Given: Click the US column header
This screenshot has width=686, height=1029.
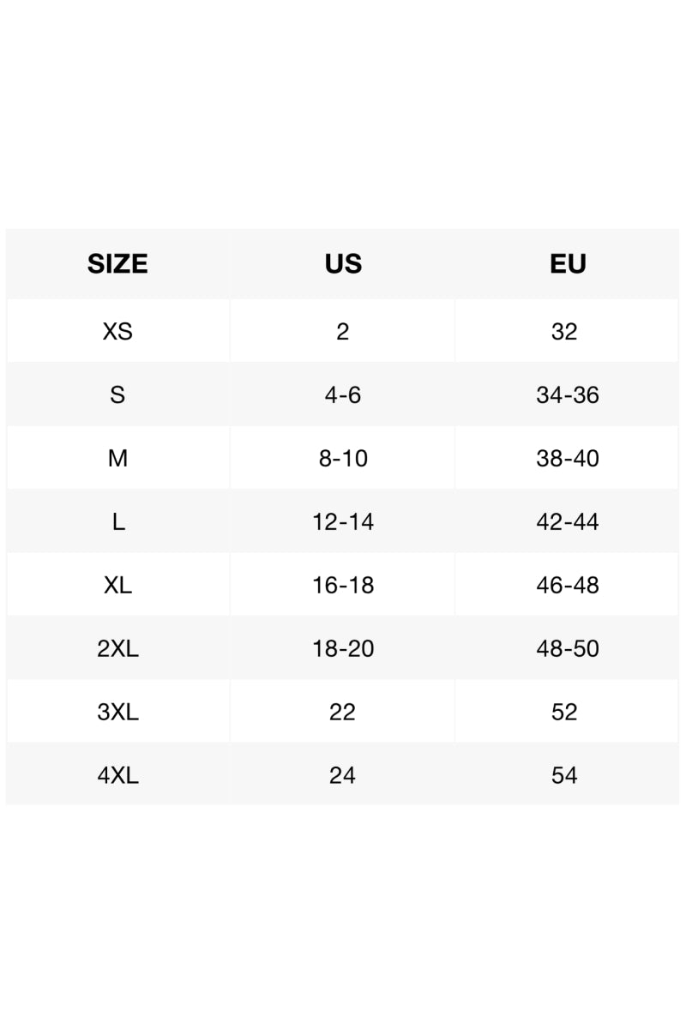Looking at the screenshot, I should (x=343, y=263).
